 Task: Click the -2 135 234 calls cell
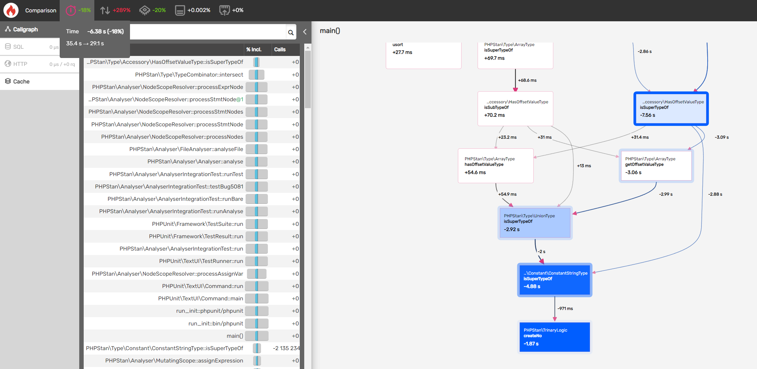point(286,348)
